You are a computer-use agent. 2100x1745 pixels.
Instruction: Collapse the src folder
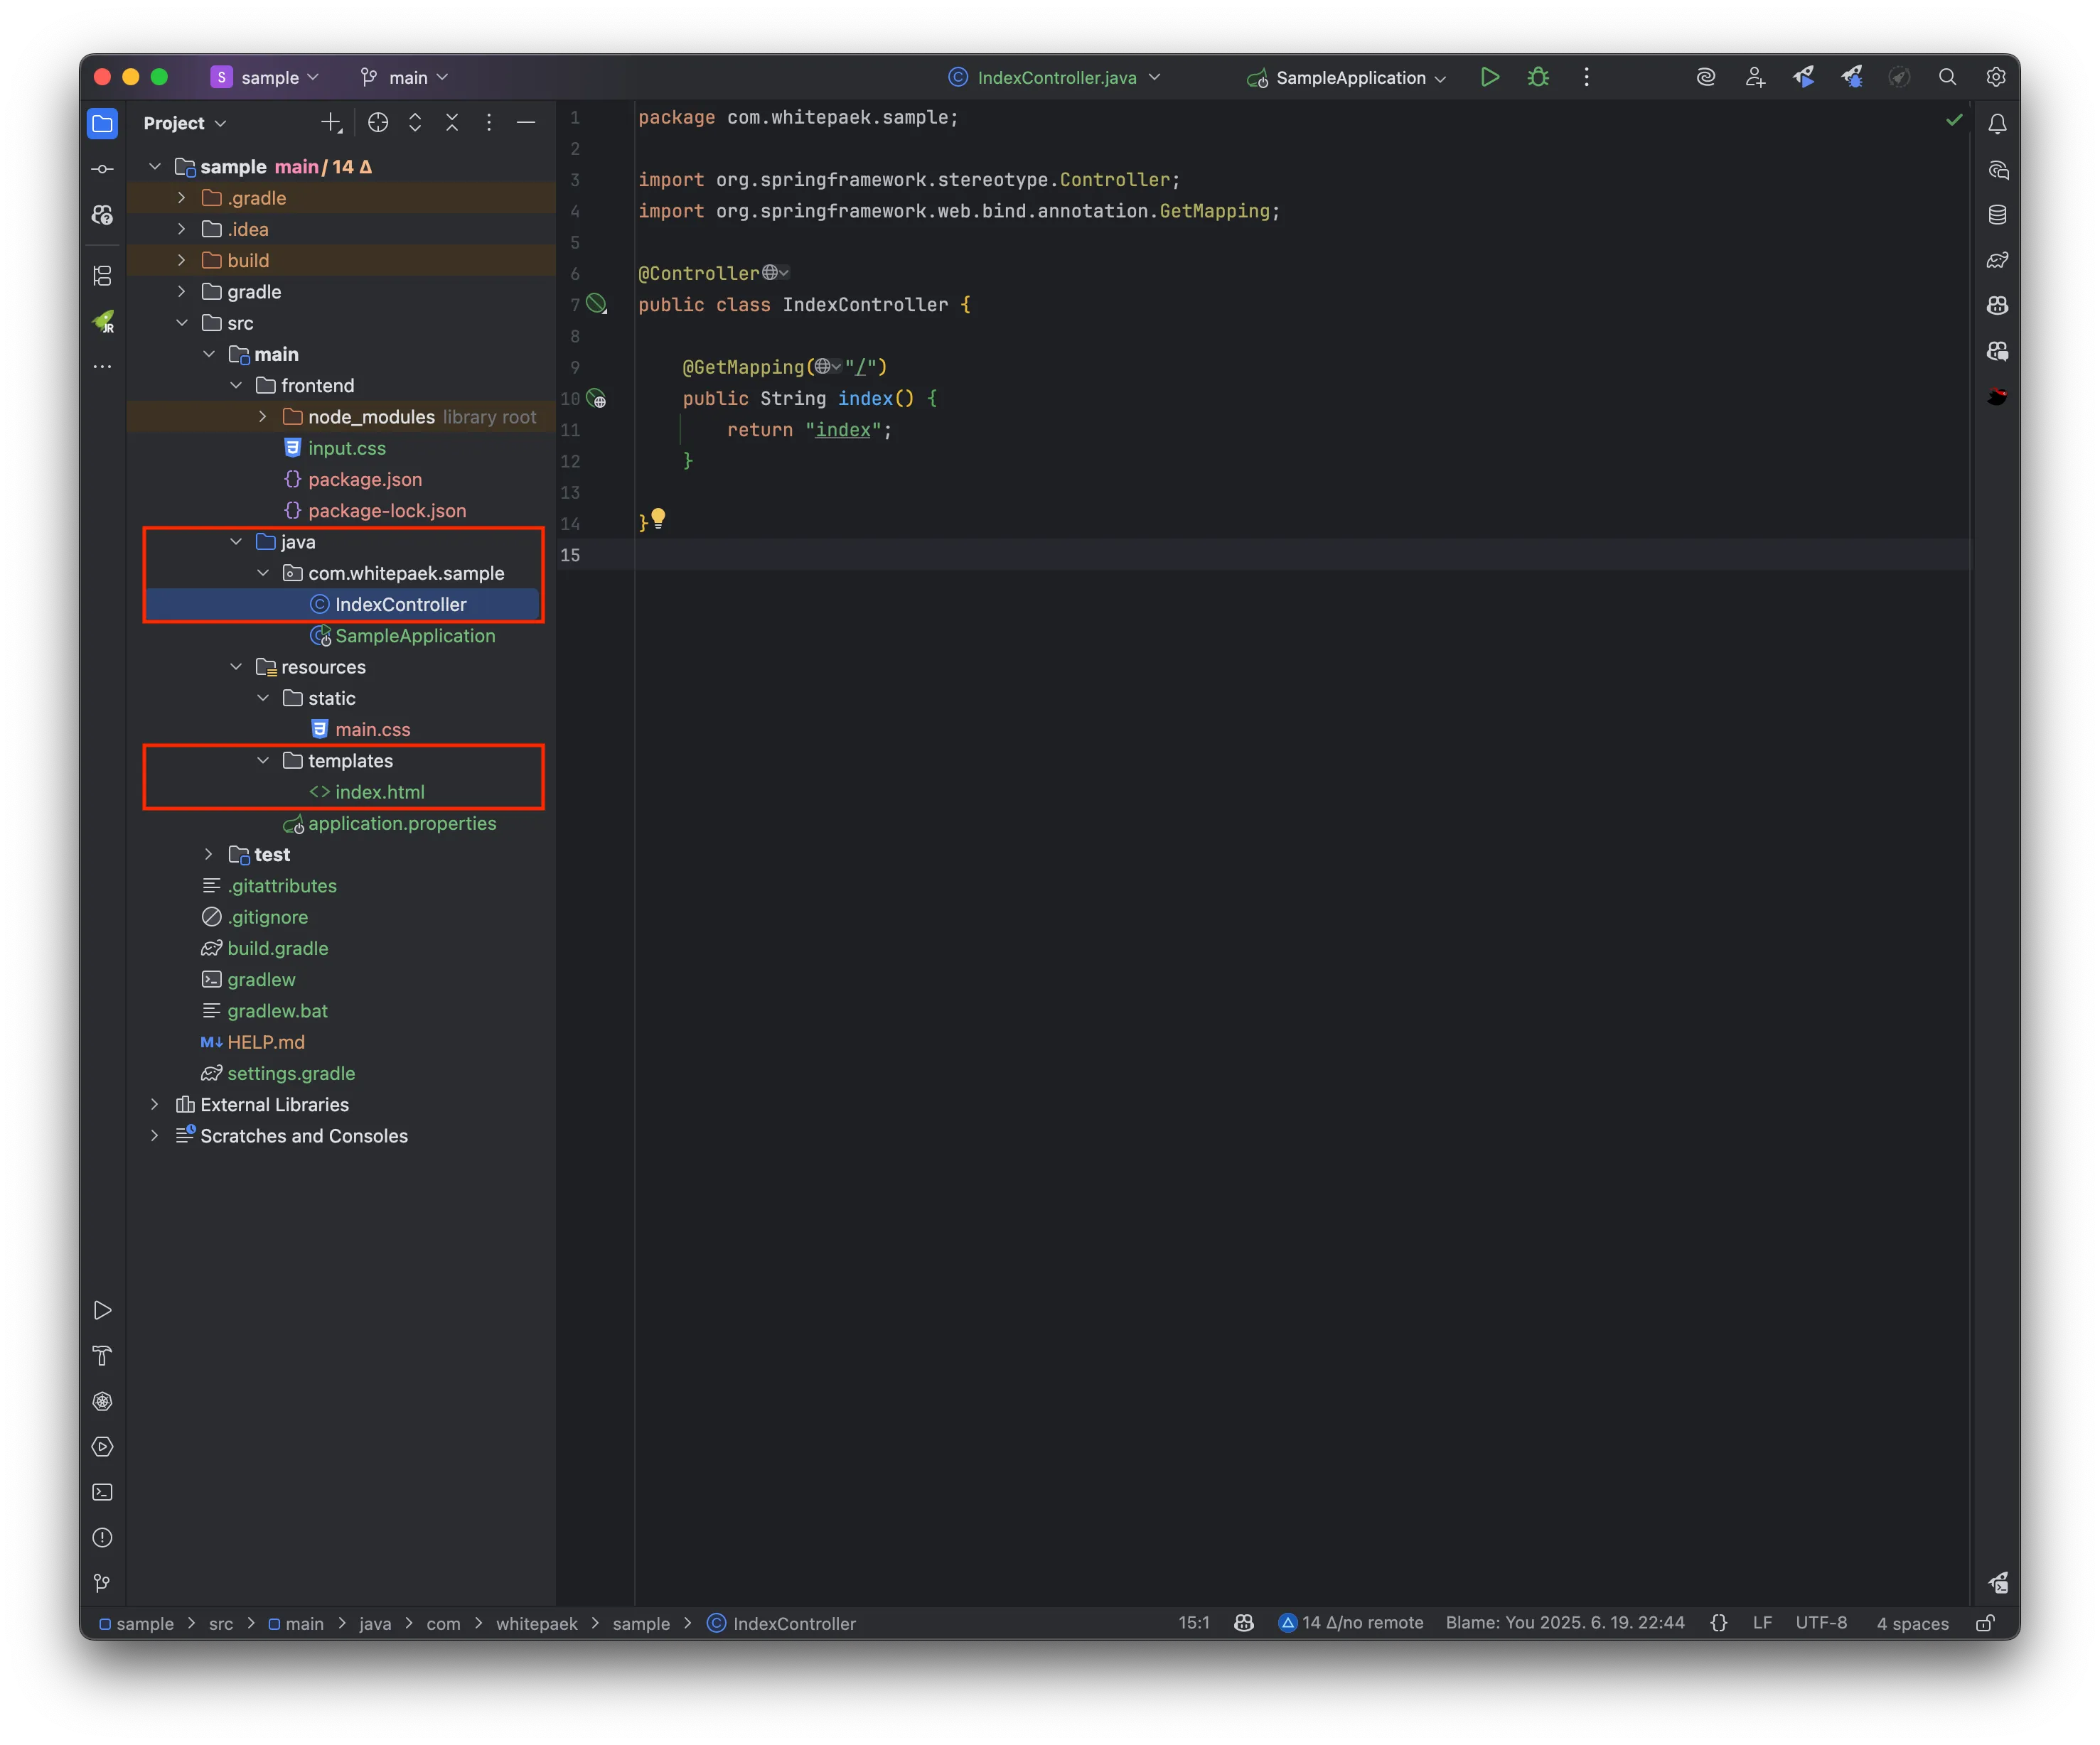coord(181,323)
